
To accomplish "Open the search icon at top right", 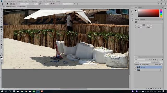I will point(159,4).
